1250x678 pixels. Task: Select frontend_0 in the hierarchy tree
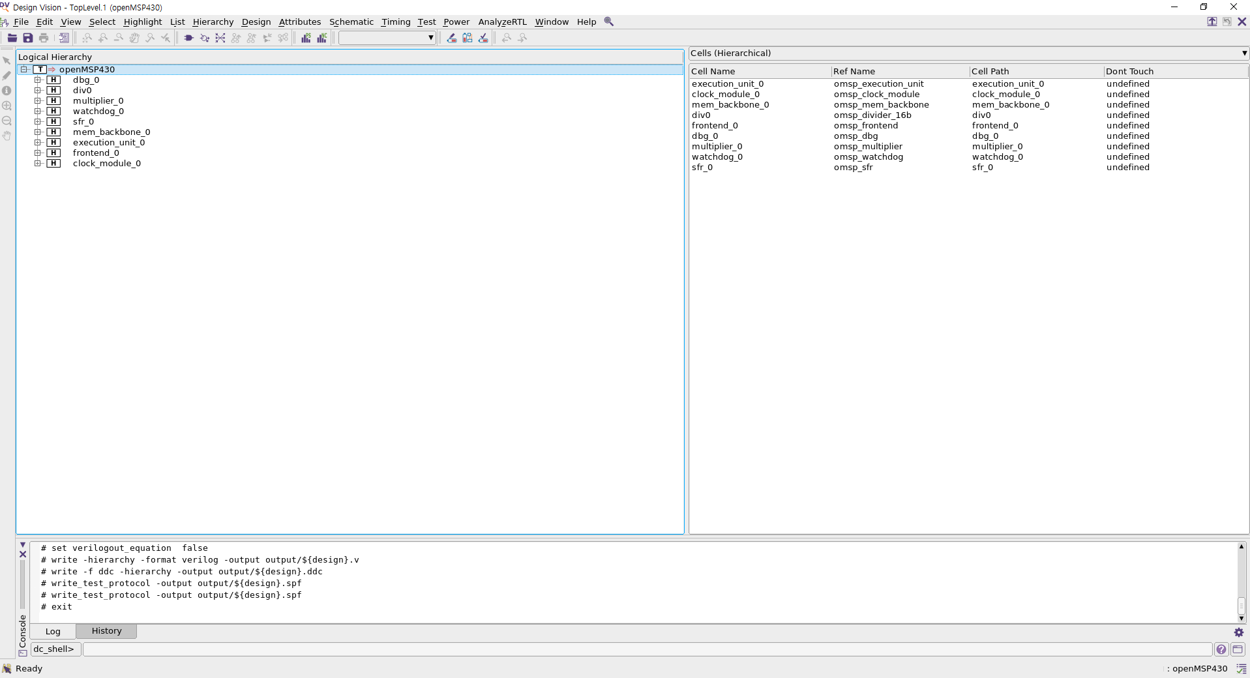tap(96, 153)
